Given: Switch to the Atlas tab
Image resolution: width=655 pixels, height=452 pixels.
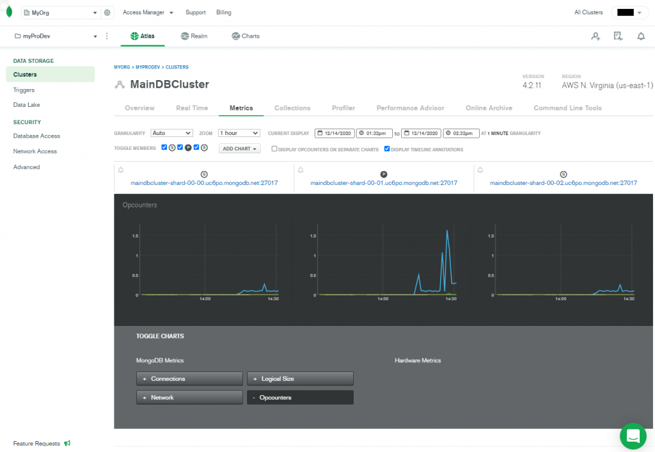Looking at the screenshot, I should point(143,36).
